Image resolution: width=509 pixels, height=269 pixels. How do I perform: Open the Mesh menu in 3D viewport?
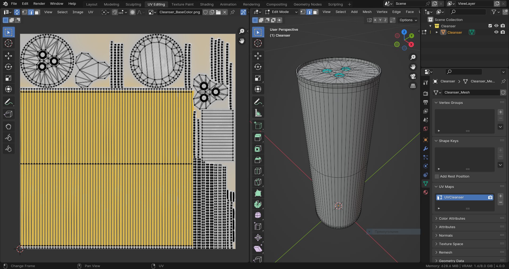click(x=367, y=12)
